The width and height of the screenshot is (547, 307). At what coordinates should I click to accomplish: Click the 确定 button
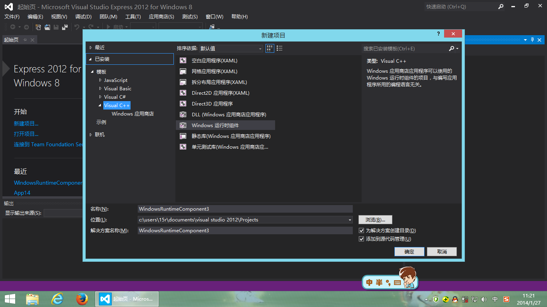[409, 251]
